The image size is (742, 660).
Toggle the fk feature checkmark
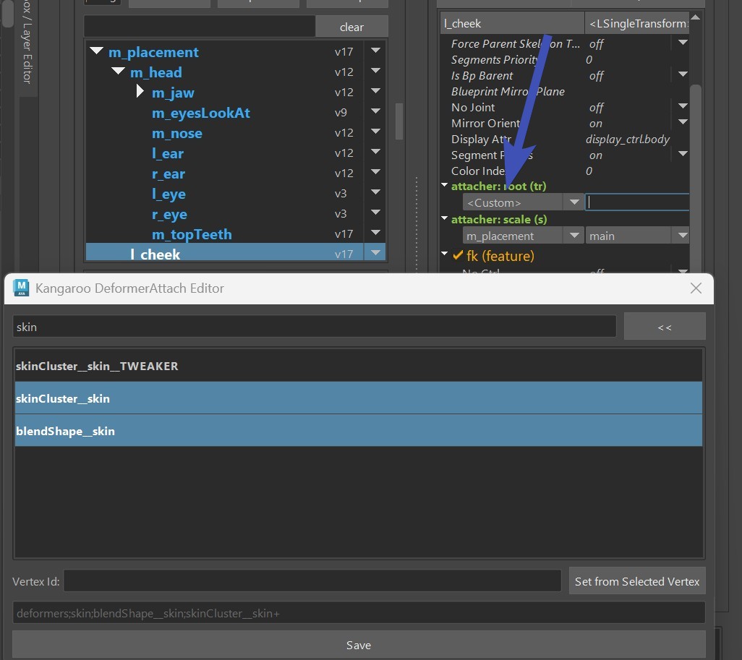pos(458,255)
